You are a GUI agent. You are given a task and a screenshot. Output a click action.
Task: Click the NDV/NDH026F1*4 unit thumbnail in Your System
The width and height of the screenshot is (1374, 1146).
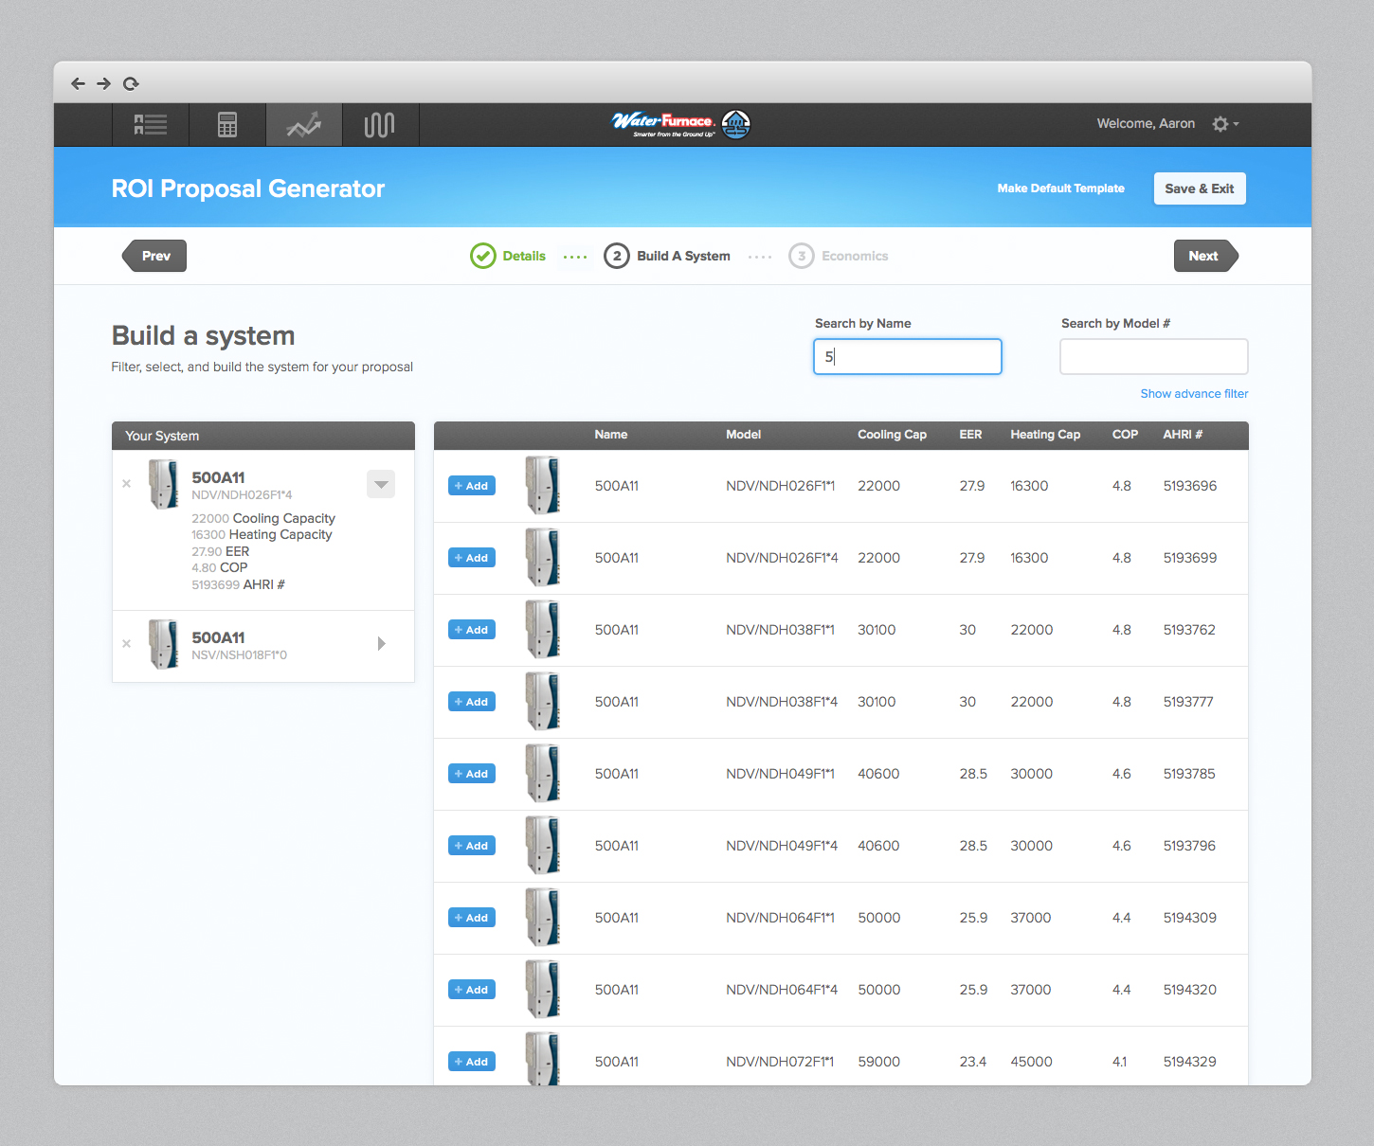(x=164, y=484)
